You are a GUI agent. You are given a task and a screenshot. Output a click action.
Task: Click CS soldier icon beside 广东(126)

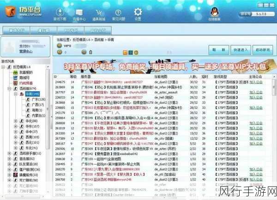click(28, 100)
